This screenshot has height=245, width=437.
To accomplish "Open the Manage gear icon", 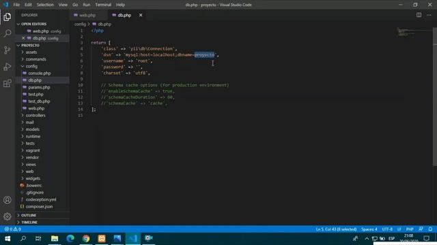I will pyautogui.click(x=8, y=216).
